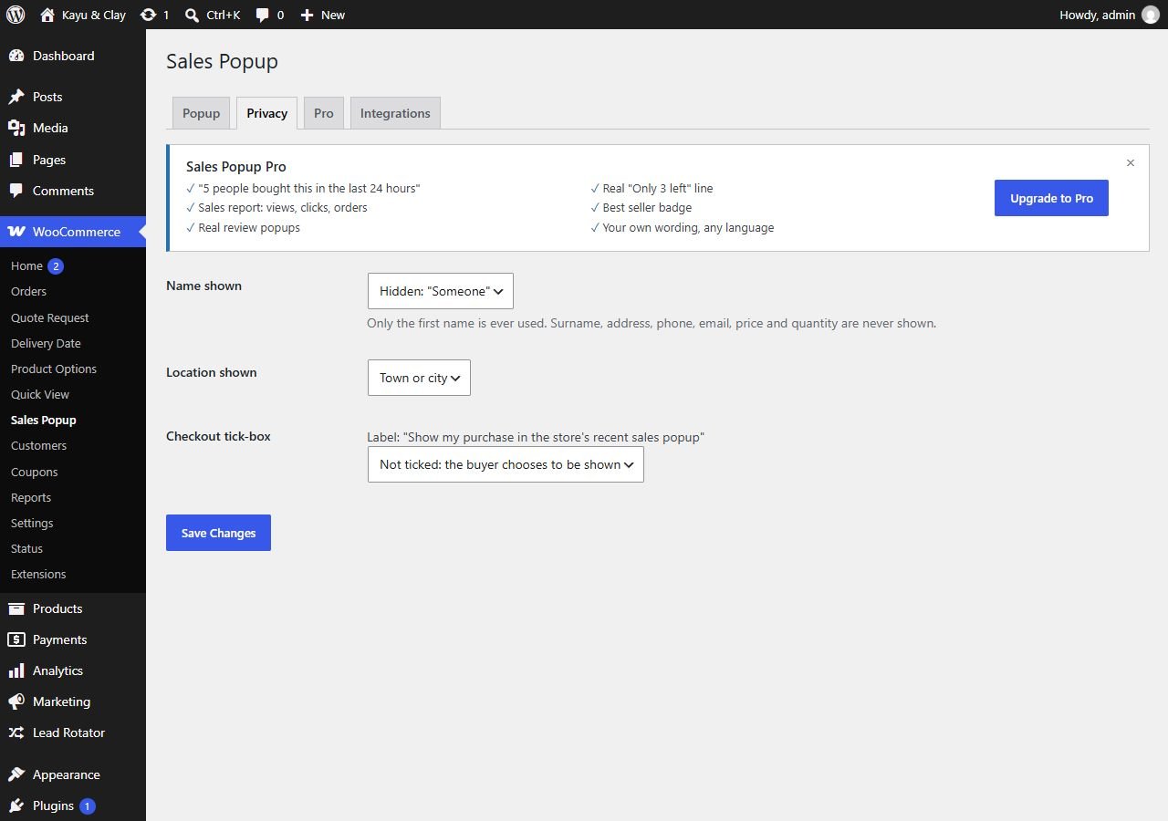Open Plugins plug icon

pyautogui.click(x=16, y=805)
